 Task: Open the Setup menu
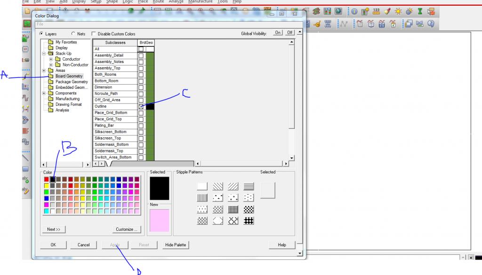[x=96, y=1]
